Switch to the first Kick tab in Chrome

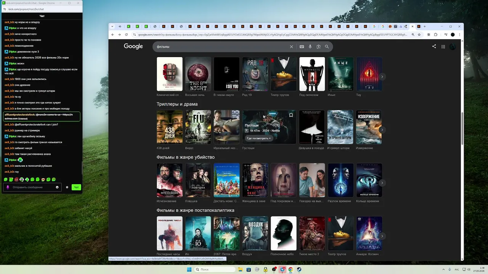(128, 26)
